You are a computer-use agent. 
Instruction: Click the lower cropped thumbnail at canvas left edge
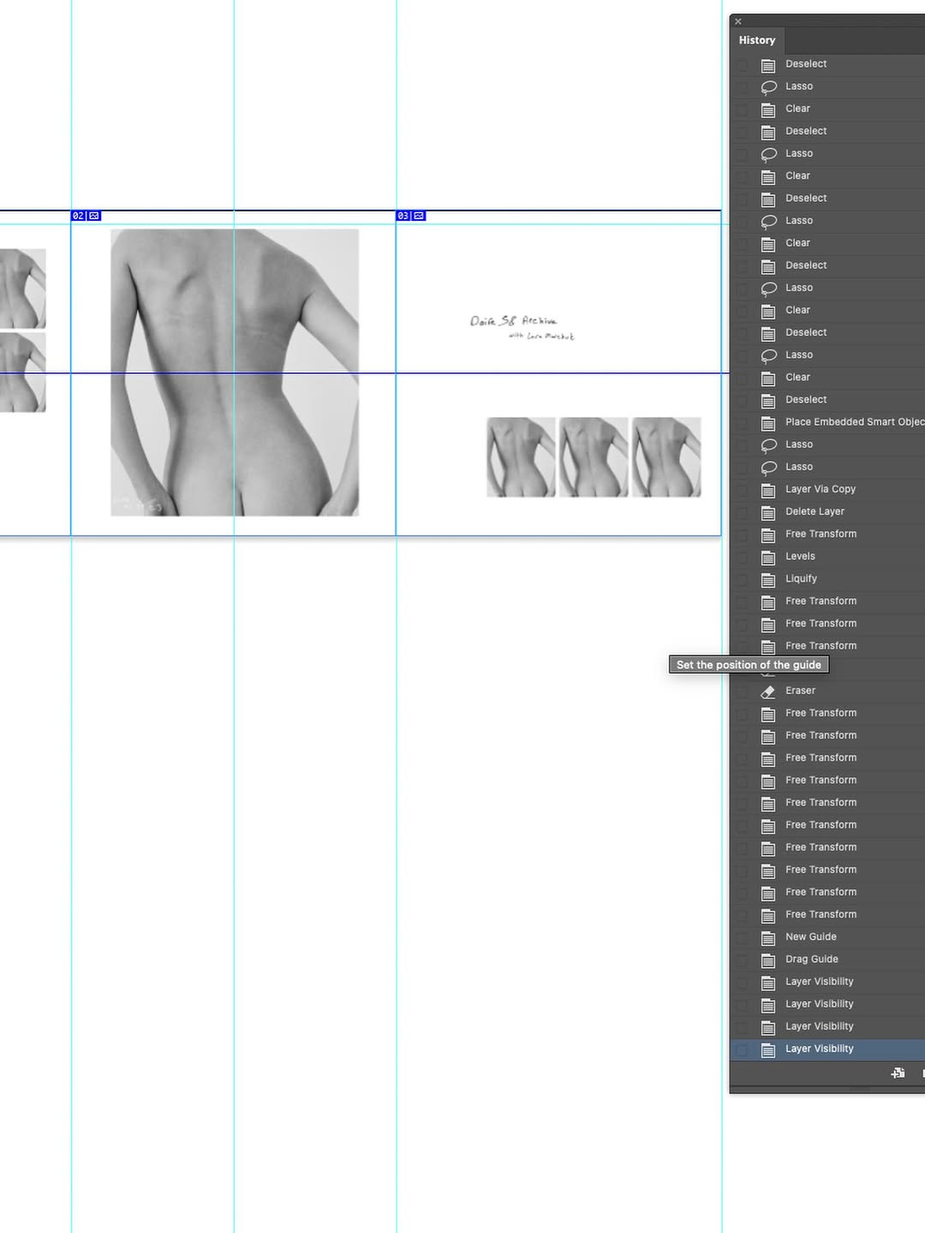(x=22, y=372)
